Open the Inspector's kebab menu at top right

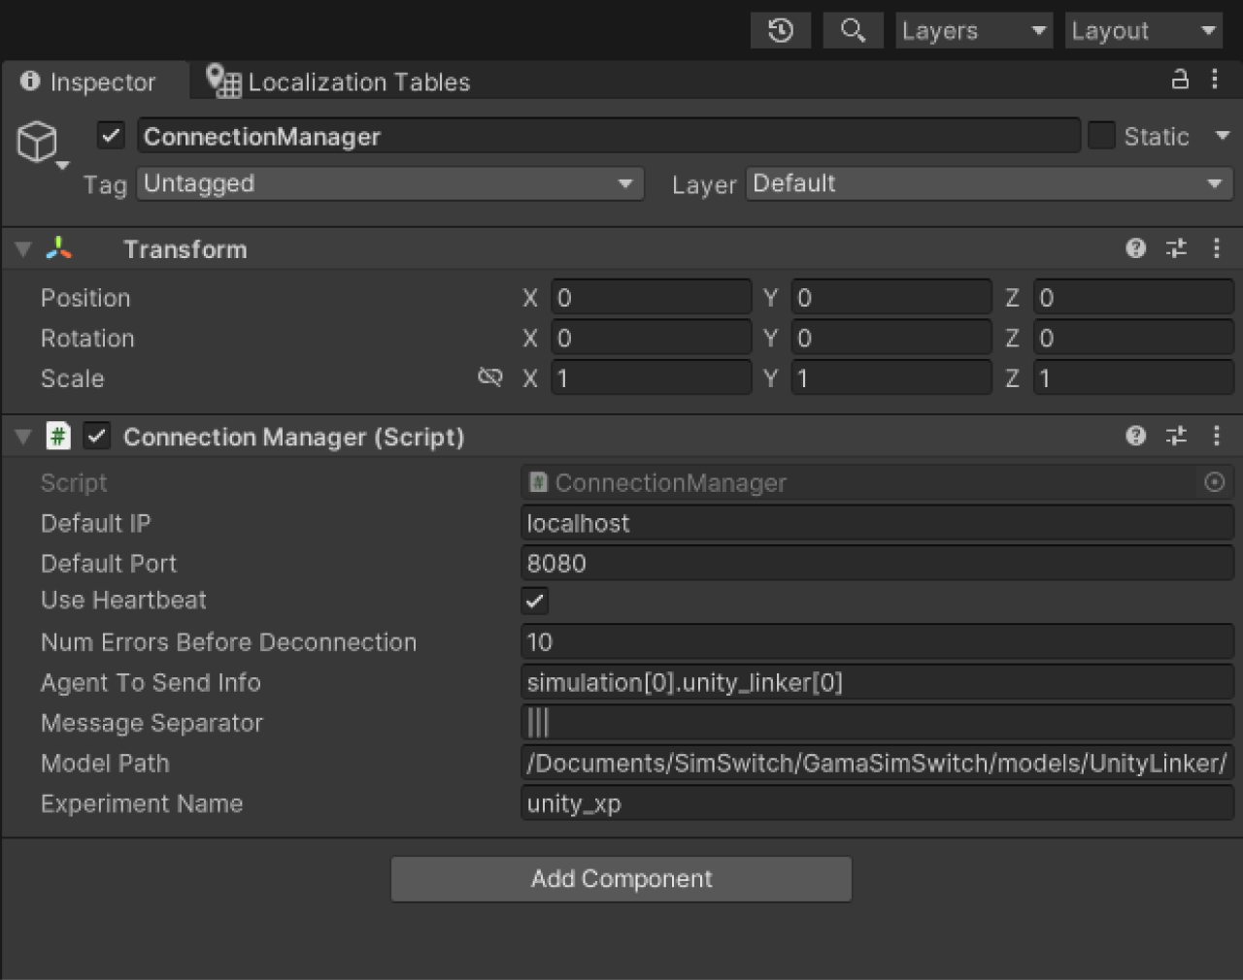point(1216,82)
